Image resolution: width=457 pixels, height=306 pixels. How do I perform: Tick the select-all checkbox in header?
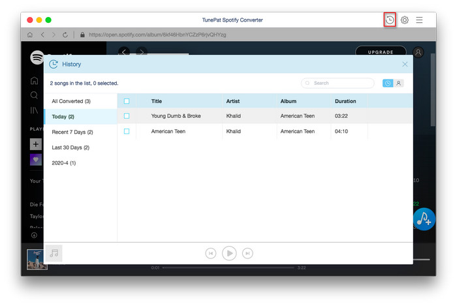pos(127,101)
